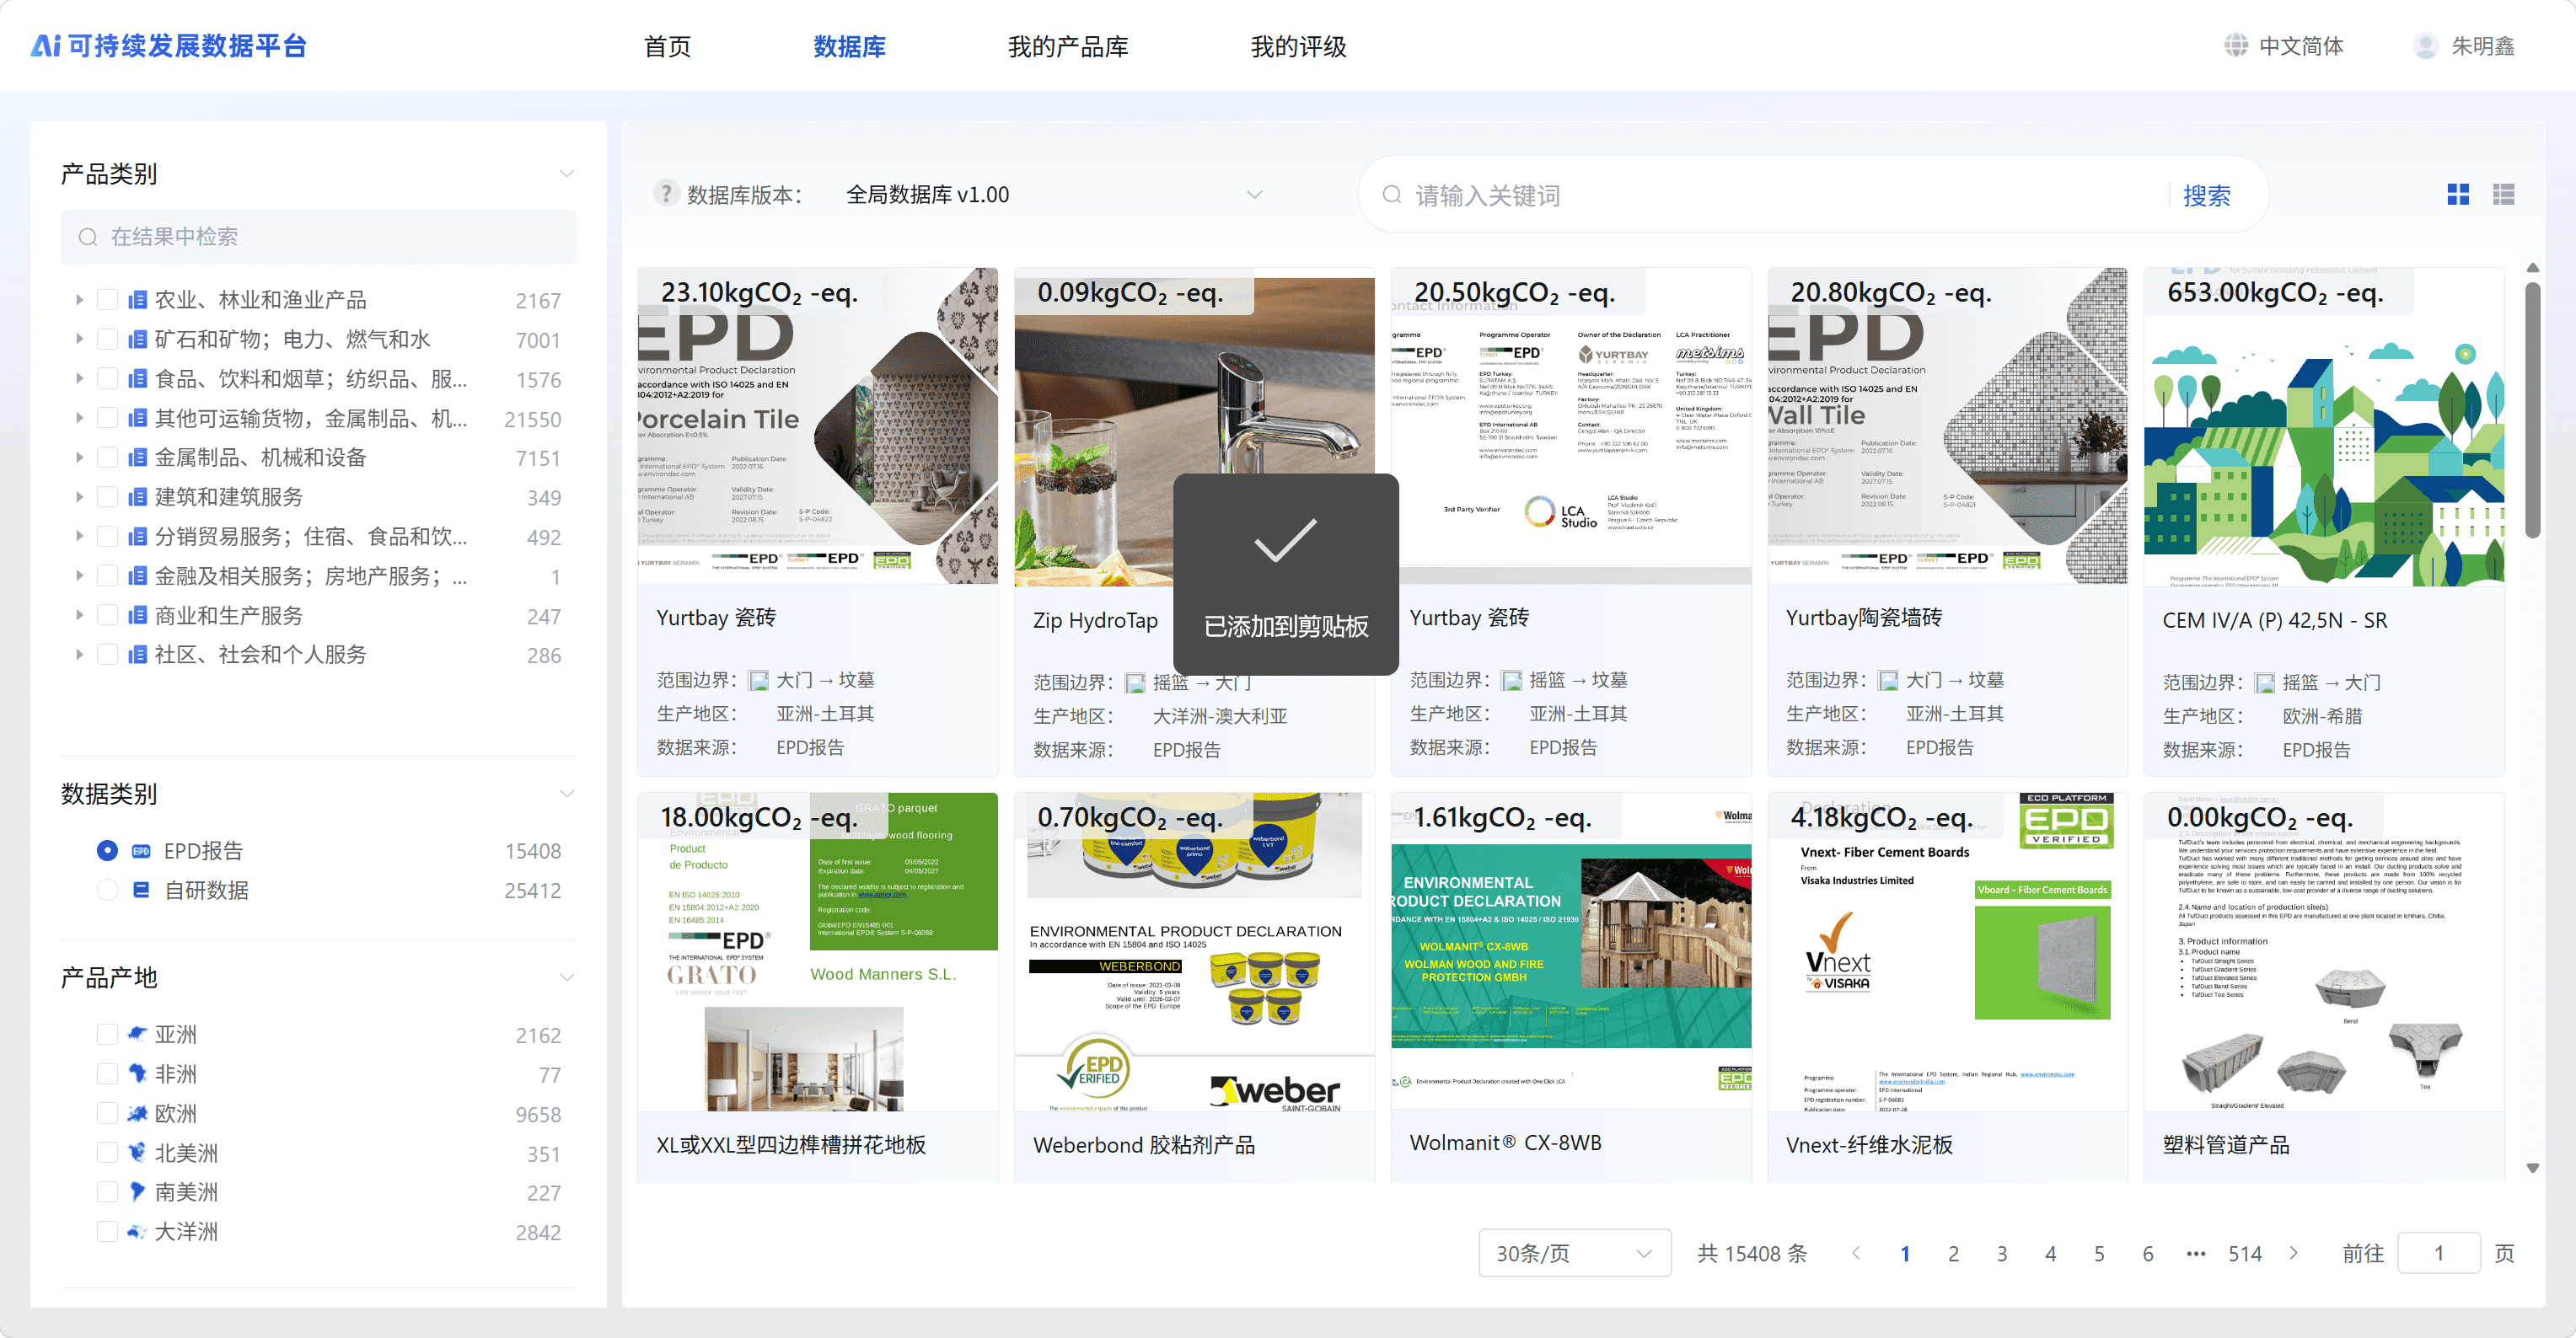
Task: Open the 数据库 nav tab
Action: [x=849, y=46]
